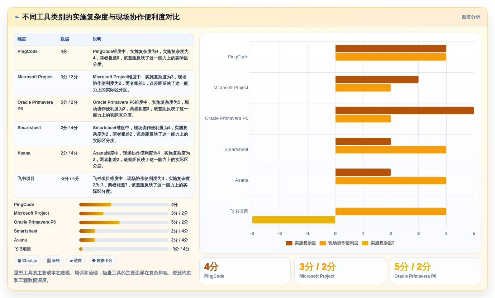Click the 4分 PingCode data card

(x=245, y=271)
